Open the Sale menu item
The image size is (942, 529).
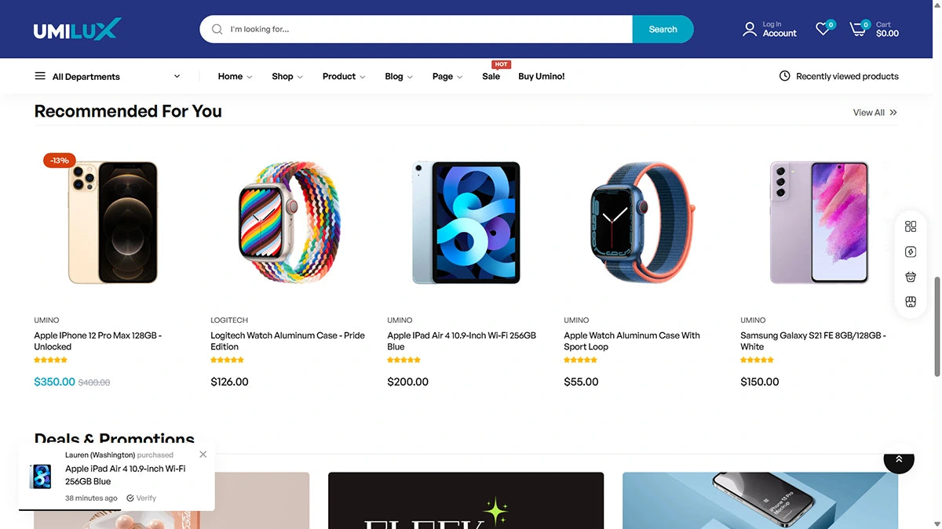(x=491, y=77)
